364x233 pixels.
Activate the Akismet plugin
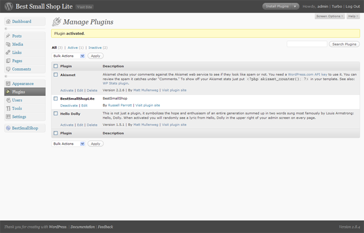point(67,90)
